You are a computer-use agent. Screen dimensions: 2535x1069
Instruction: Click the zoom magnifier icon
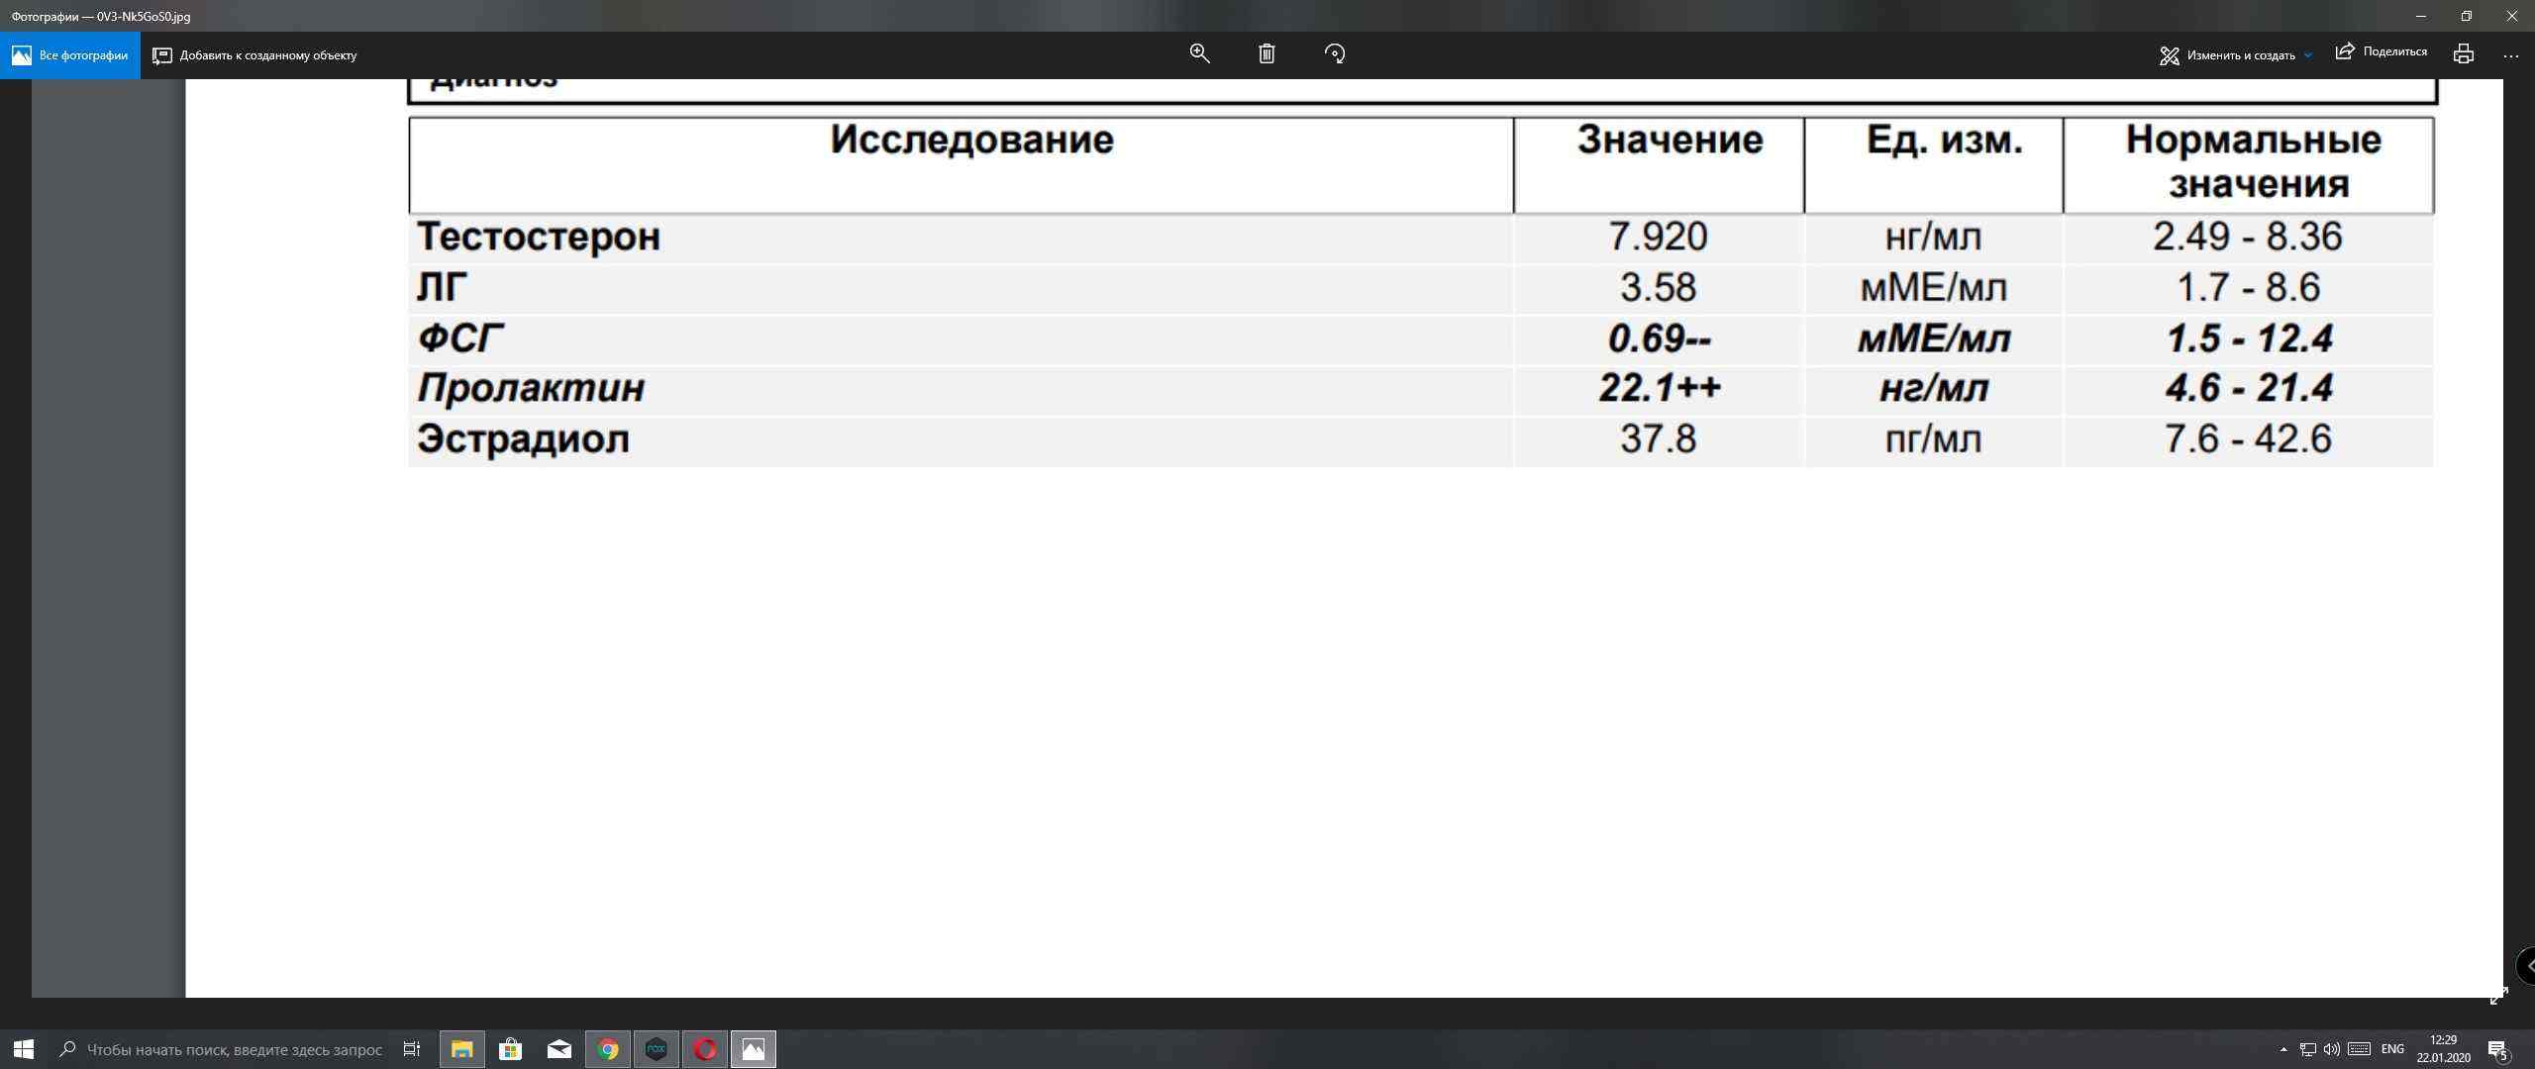pos(1199,54)
